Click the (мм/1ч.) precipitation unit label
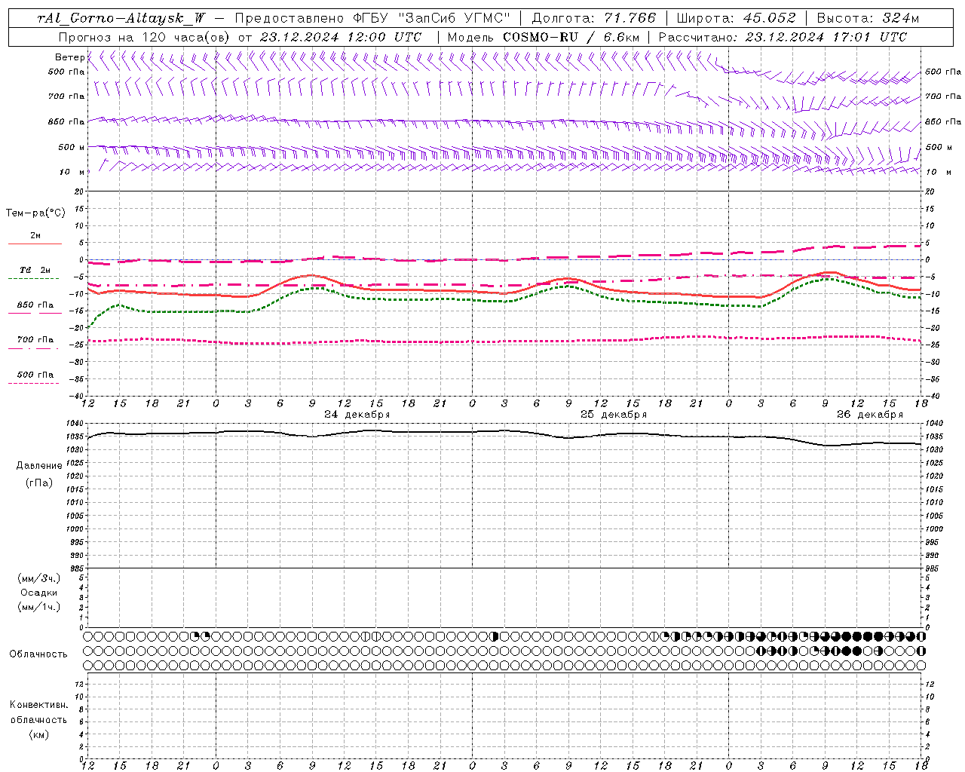965x772 pixels. tap(38, 607)
